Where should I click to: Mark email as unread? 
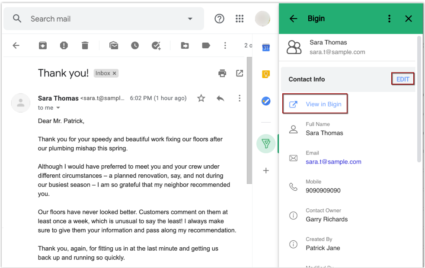point(114,45)
